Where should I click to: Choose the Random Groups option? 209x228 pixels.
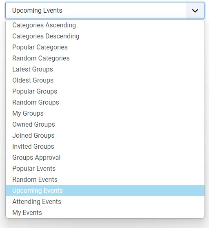pyautogui.click(x=105, y=103)
